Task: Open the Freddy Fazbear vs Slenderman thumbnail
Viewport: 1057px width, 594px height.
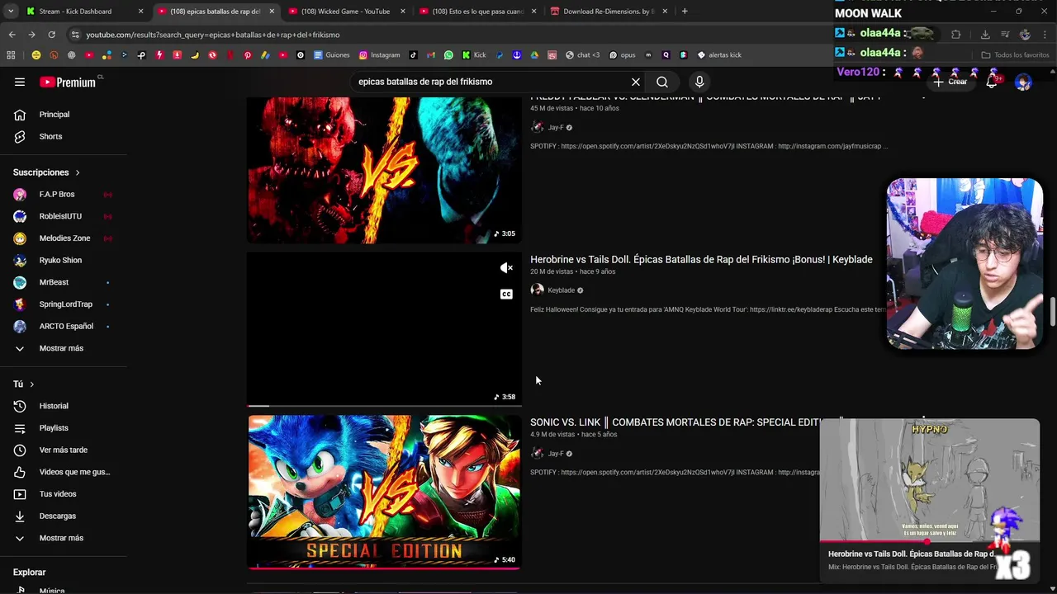Action: (x=384, y=170)
